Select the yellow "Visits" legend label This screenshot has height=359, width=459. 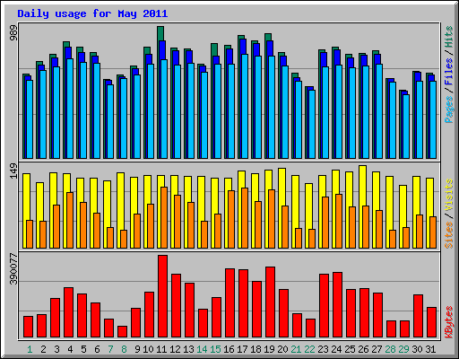coord(449,196)
